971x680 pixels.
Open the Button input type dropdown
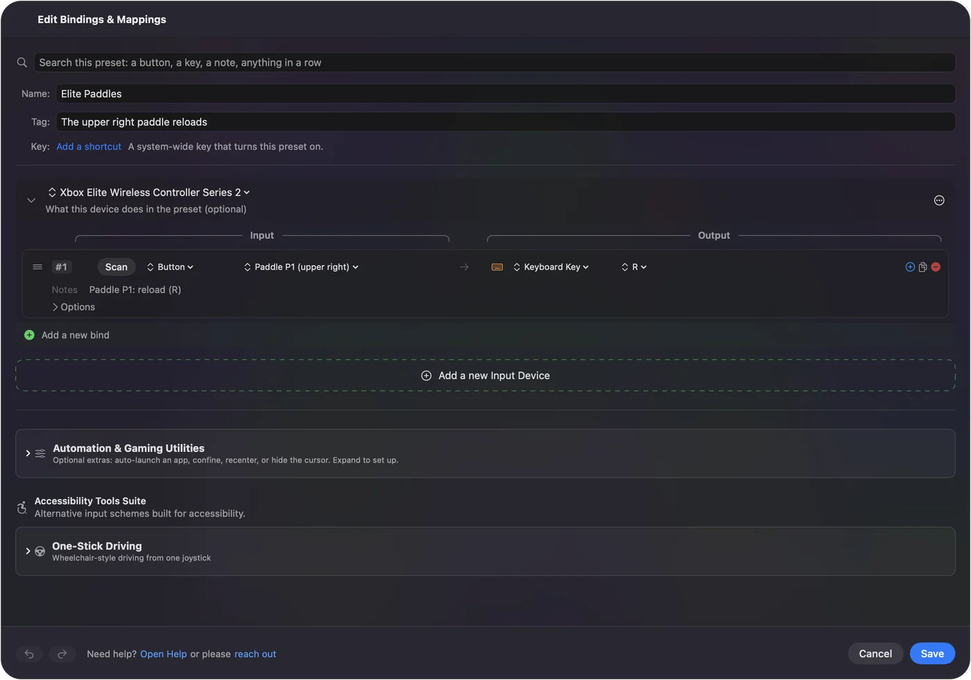(x=170, y=267)
